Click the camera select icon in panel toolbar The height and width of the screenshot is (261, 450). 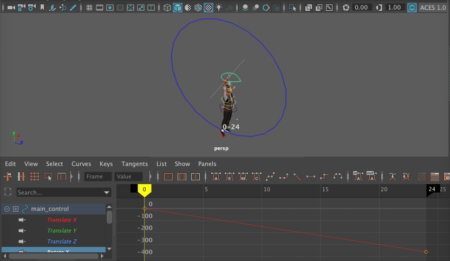(x=11, y=8)
